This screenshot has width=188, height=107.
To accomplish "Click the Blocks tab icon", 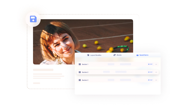I will [115, 55].
